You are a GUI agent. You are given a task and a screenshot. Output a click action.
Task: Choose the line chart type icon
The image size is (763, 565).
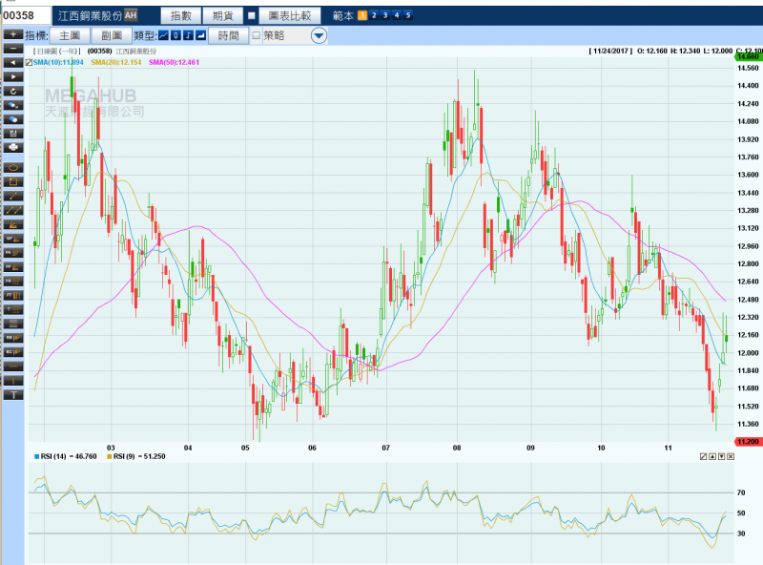tap(164, 35)
